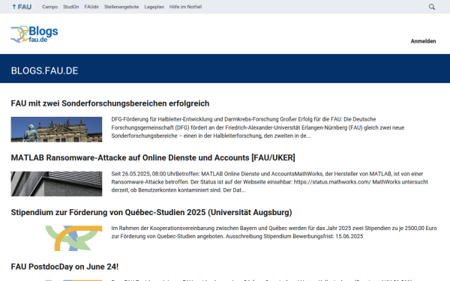Open the MATLAB Ransomware-Attacke article heading
Viewport: 450px width, 281px height.
click(153, 157)
